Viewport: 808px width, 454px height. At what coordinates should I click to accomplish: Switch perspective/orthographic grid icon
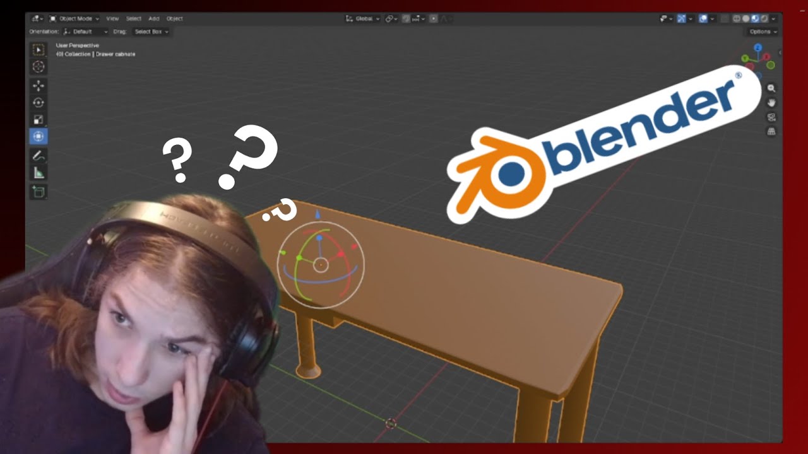[771, 132]
